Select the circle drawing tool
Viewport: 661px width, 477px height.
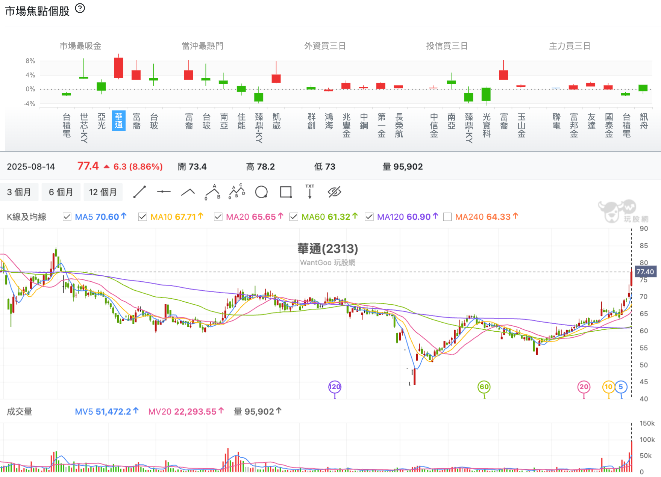pos(261,192)
